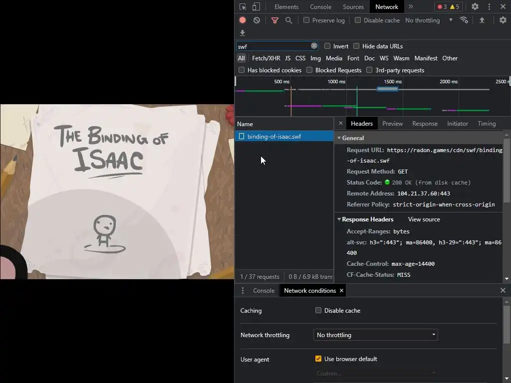Filter requests by Media type
The width and height of the screenshot is (511, 383).
pos(334,58)
